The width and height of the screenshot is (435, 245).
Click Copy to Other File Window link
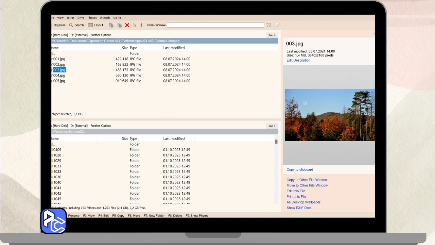click(x=307, y=180)
